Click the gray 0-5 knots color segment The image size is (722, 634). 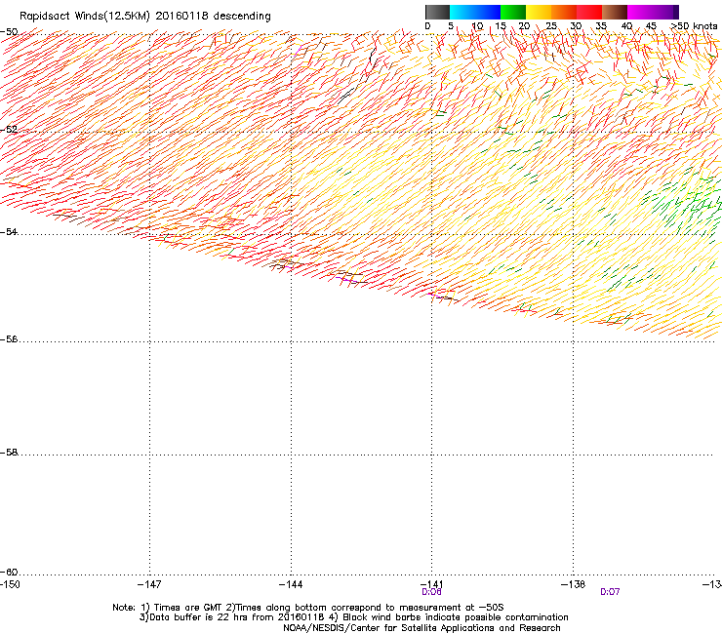tap(437, 12)
